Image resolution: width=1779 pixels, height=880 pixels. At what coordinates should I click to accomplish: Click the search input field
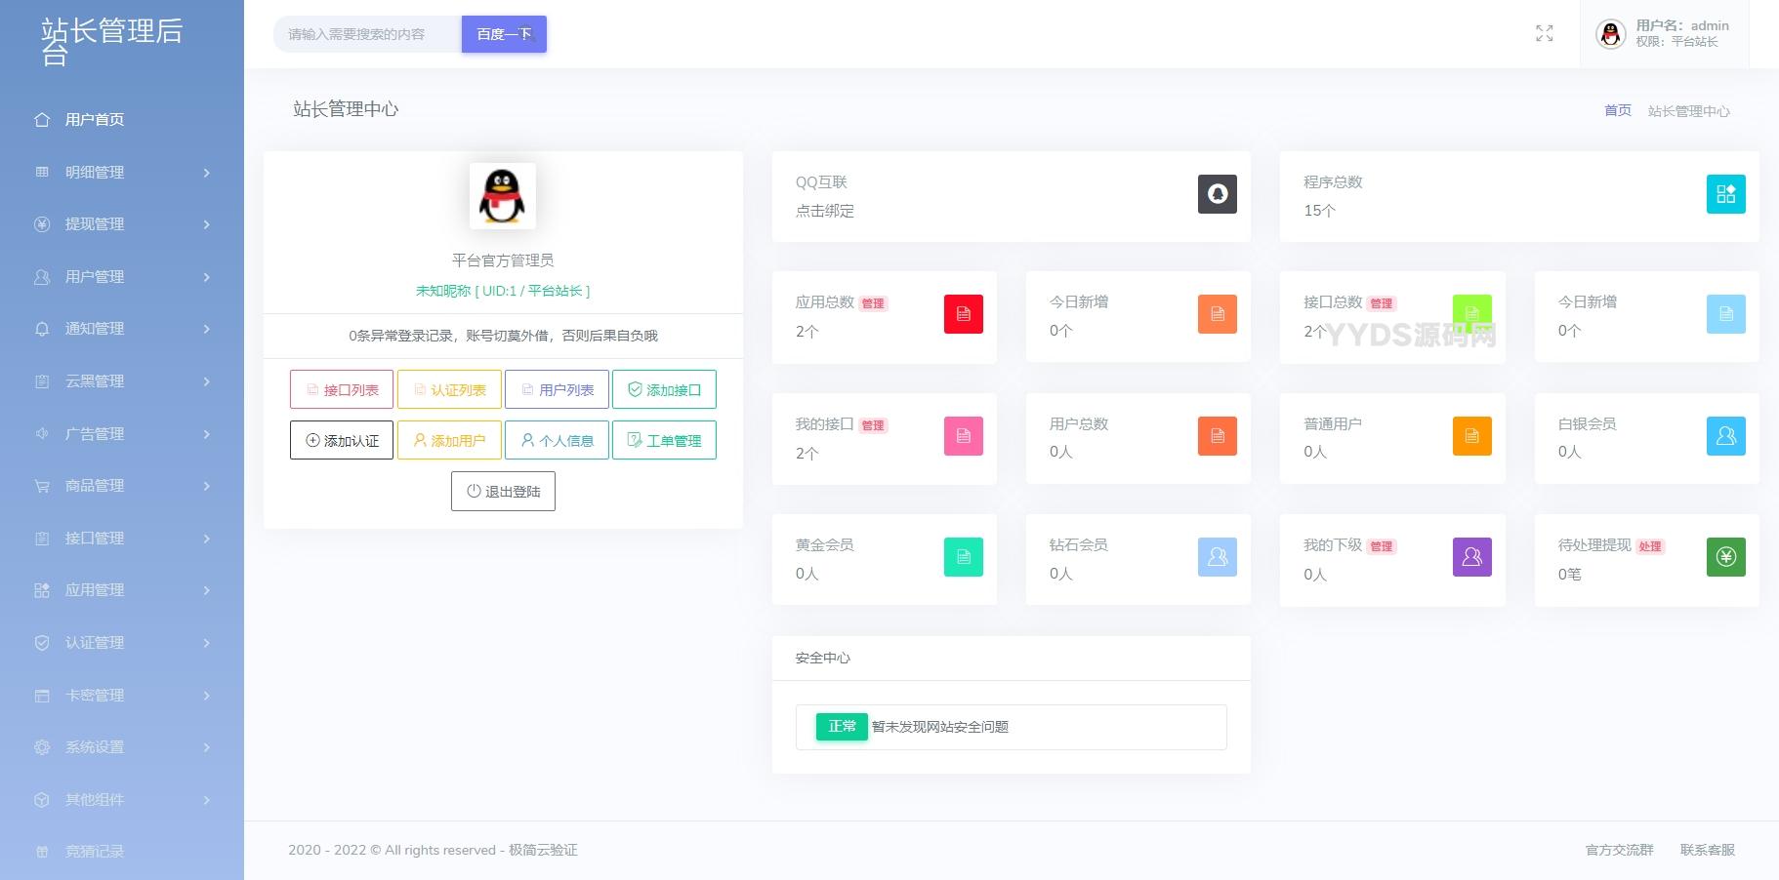(x=367, y=34)
